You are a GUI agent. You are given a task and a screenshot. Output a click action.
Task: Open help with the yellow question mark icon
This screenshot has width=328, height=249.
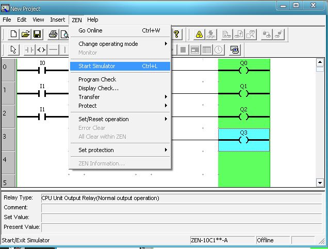pos(176,34)
